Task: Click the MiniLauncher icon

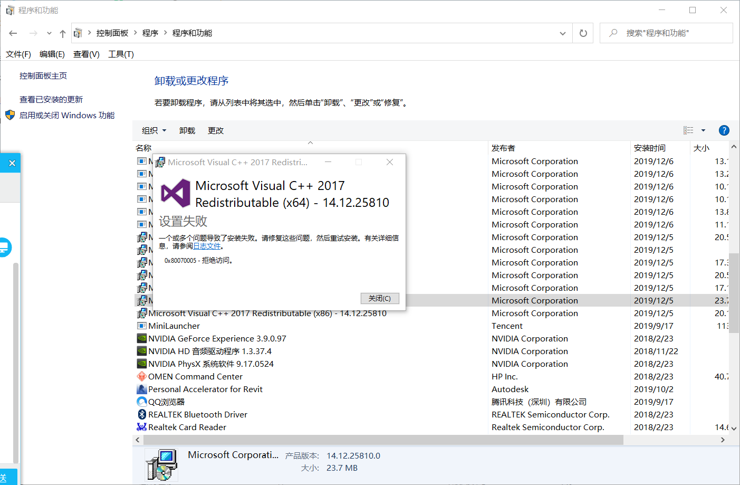Action: [142, 326]
